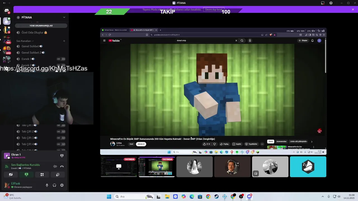This screenshot has height=201, width=358.
Task: Add a channel to Ses Kanalları
Action: pyautogui.click(x=64, y=41)
